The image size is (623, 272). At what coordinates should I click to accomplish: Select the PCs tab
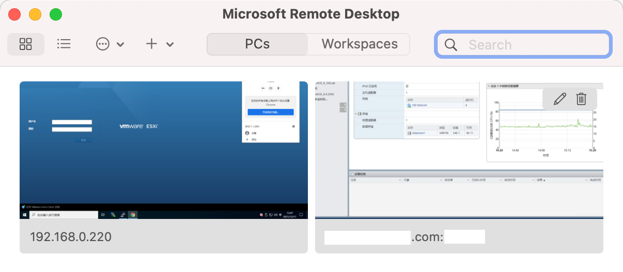click(257, 44)
